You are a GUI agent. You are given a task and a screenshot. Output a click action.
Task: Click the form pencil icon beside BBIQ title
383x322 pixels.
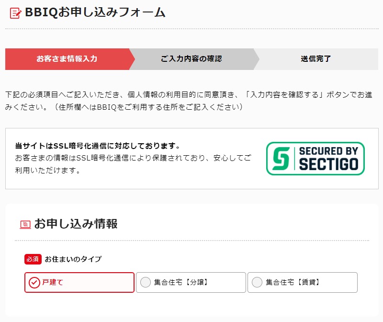point(15,13)
